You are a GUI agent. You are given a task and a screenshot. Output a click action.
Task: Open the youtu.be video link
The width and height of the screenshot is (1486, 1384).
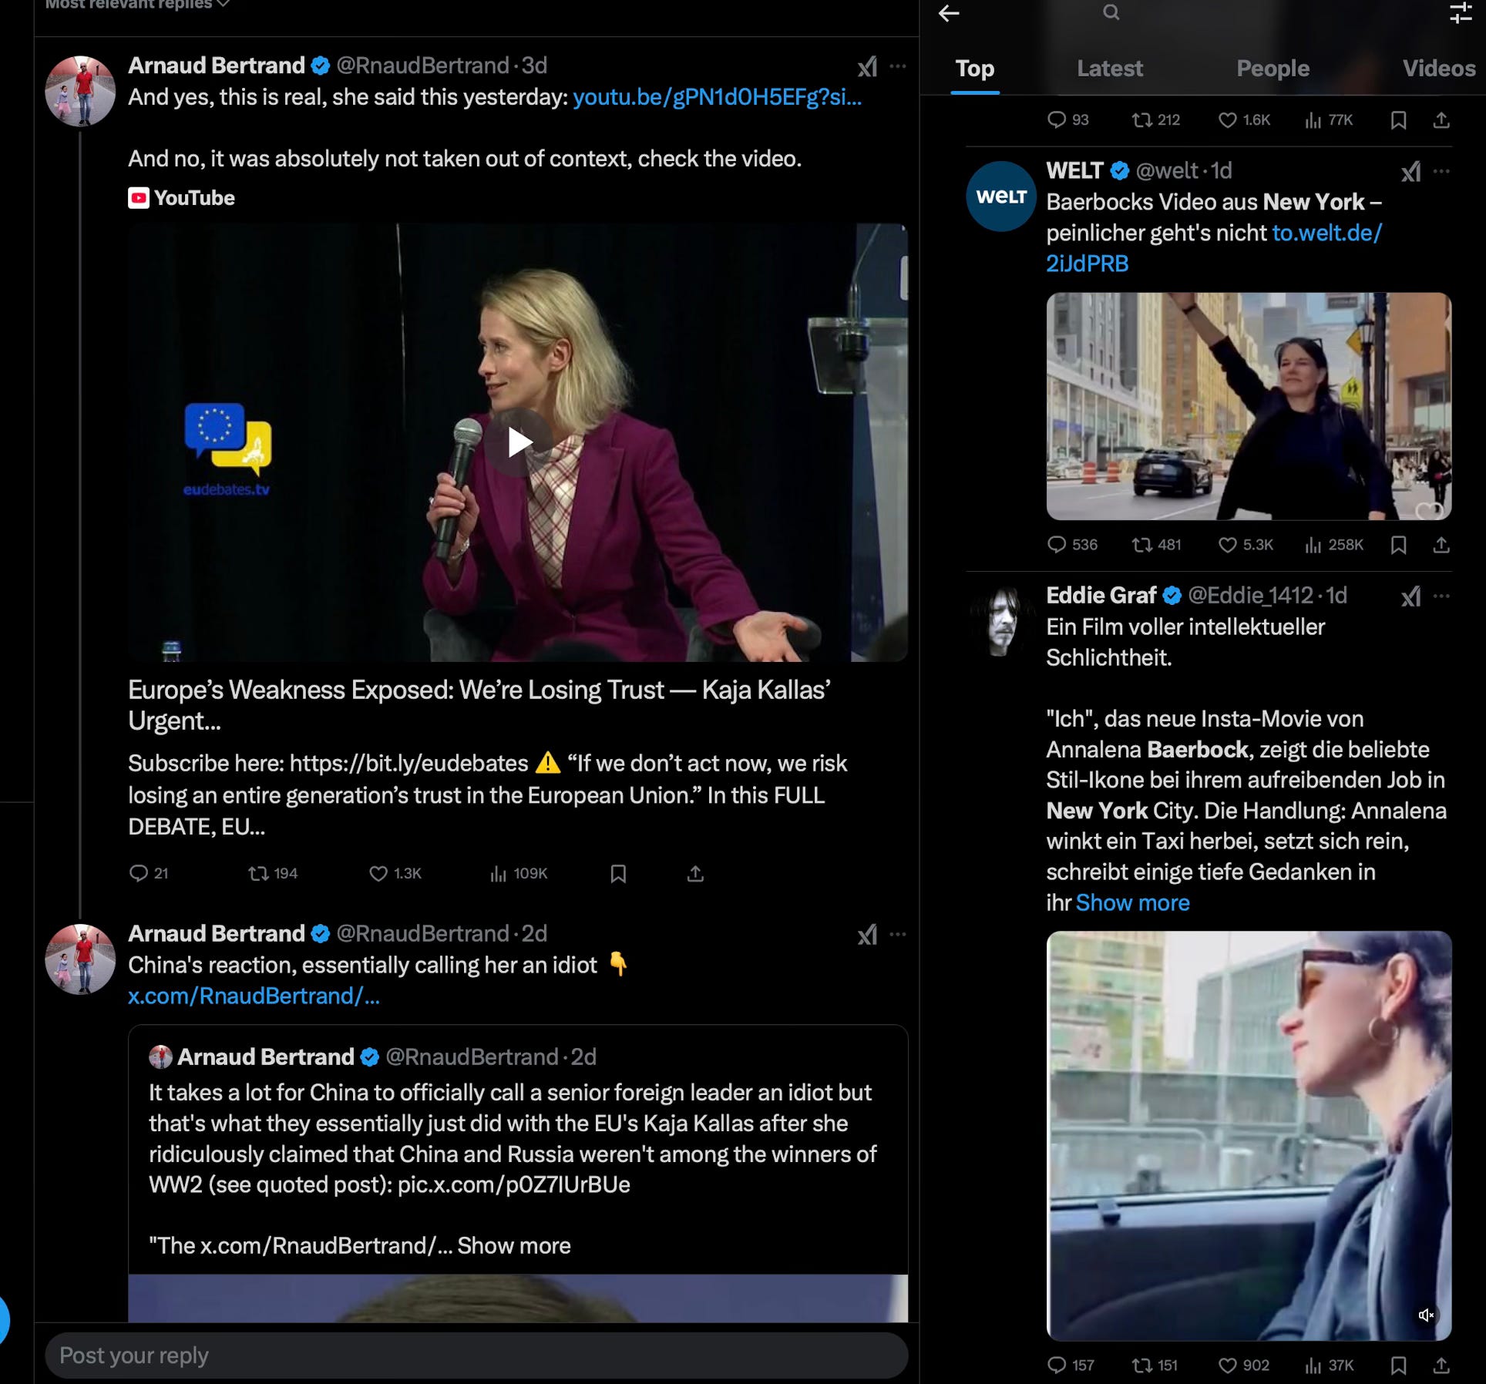click(x=717, y=97)
